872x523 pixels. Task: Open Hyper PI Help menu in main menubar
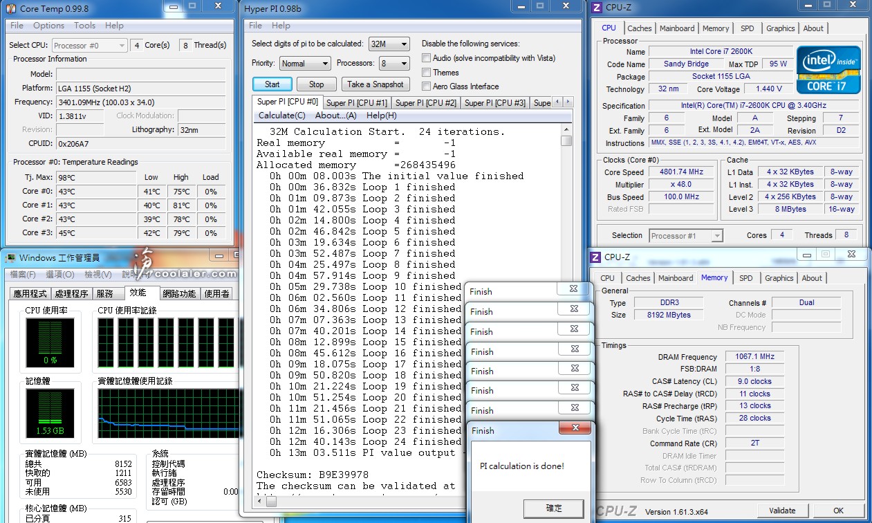click(x=281, y=26)
